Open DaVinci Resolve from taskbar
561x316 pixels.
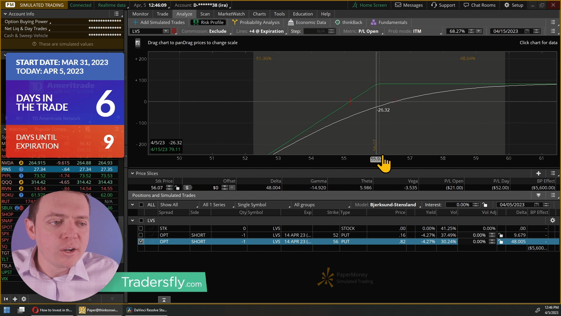[147, 310]
